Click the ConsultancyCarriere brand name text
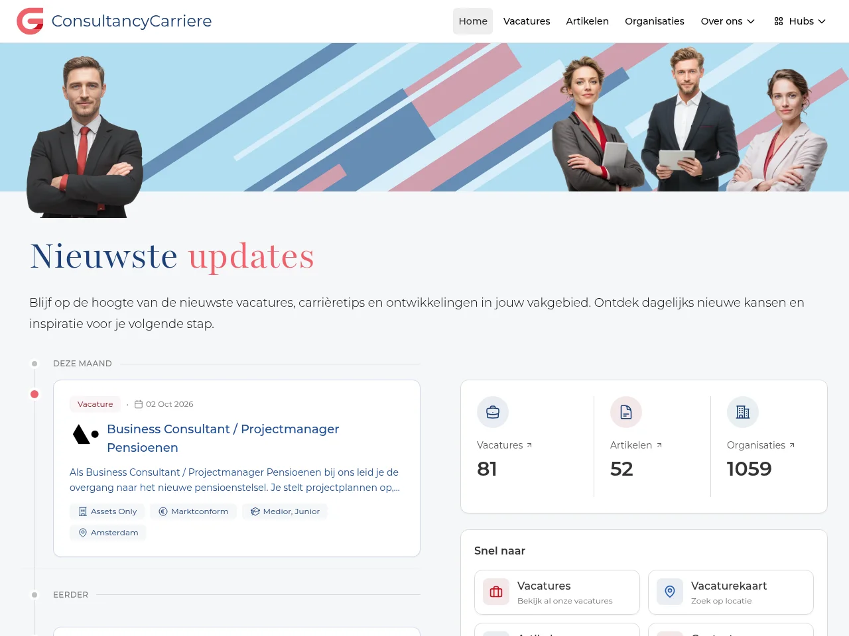Image resolution: width=849 pixels, height=636 pixels. pos(131,21)
